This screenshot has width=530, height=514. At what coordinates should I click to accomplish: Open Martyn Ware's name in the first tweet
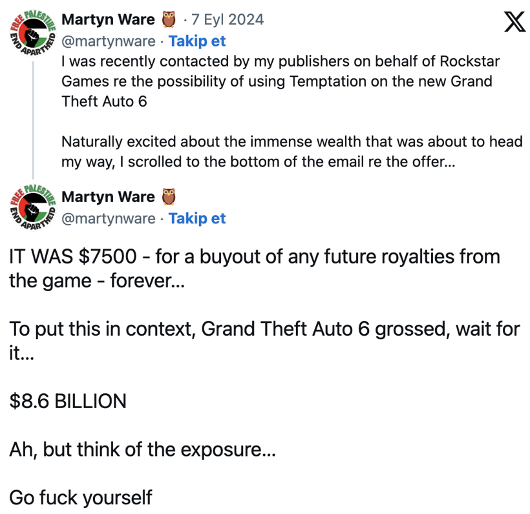tap(108, 20)
